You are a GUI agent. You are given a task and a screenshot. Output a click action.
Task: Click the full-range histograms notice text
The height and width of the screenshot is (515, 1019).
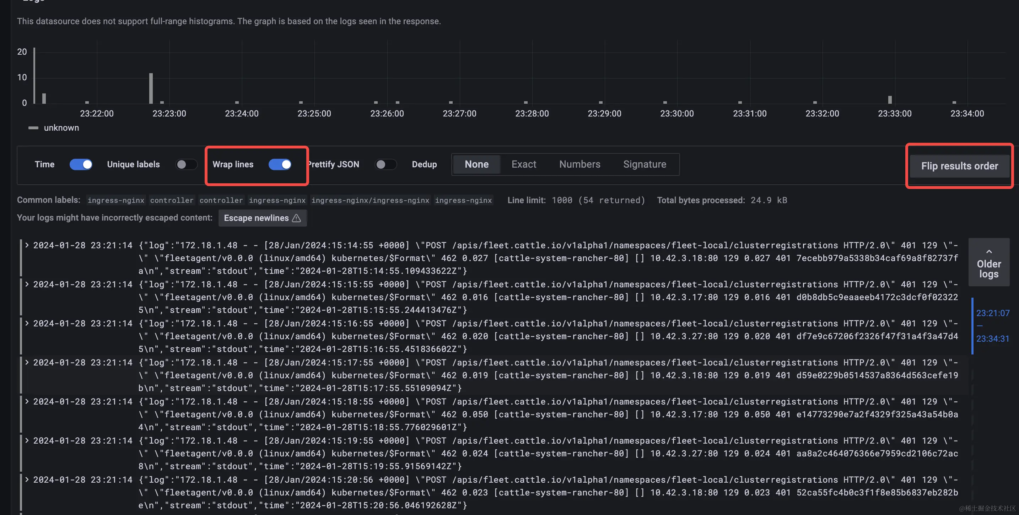[229, 21]
